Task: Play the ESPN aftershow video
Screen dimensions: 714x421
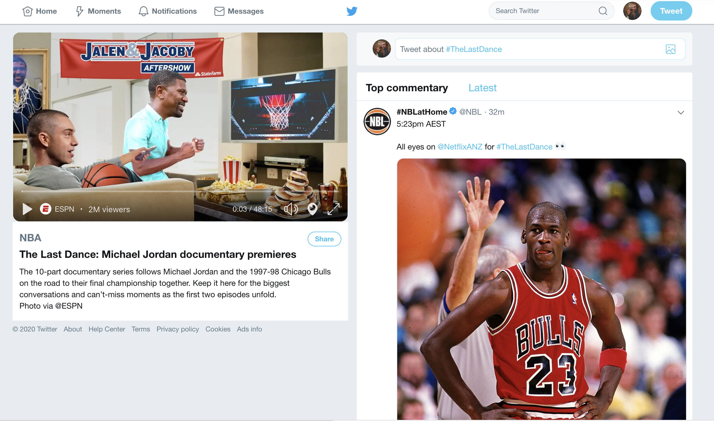Action: click(x=27, y=209)
